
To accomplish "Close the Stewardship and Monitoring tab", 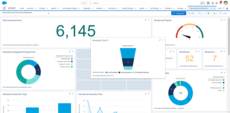I will (x=214, y=8).
